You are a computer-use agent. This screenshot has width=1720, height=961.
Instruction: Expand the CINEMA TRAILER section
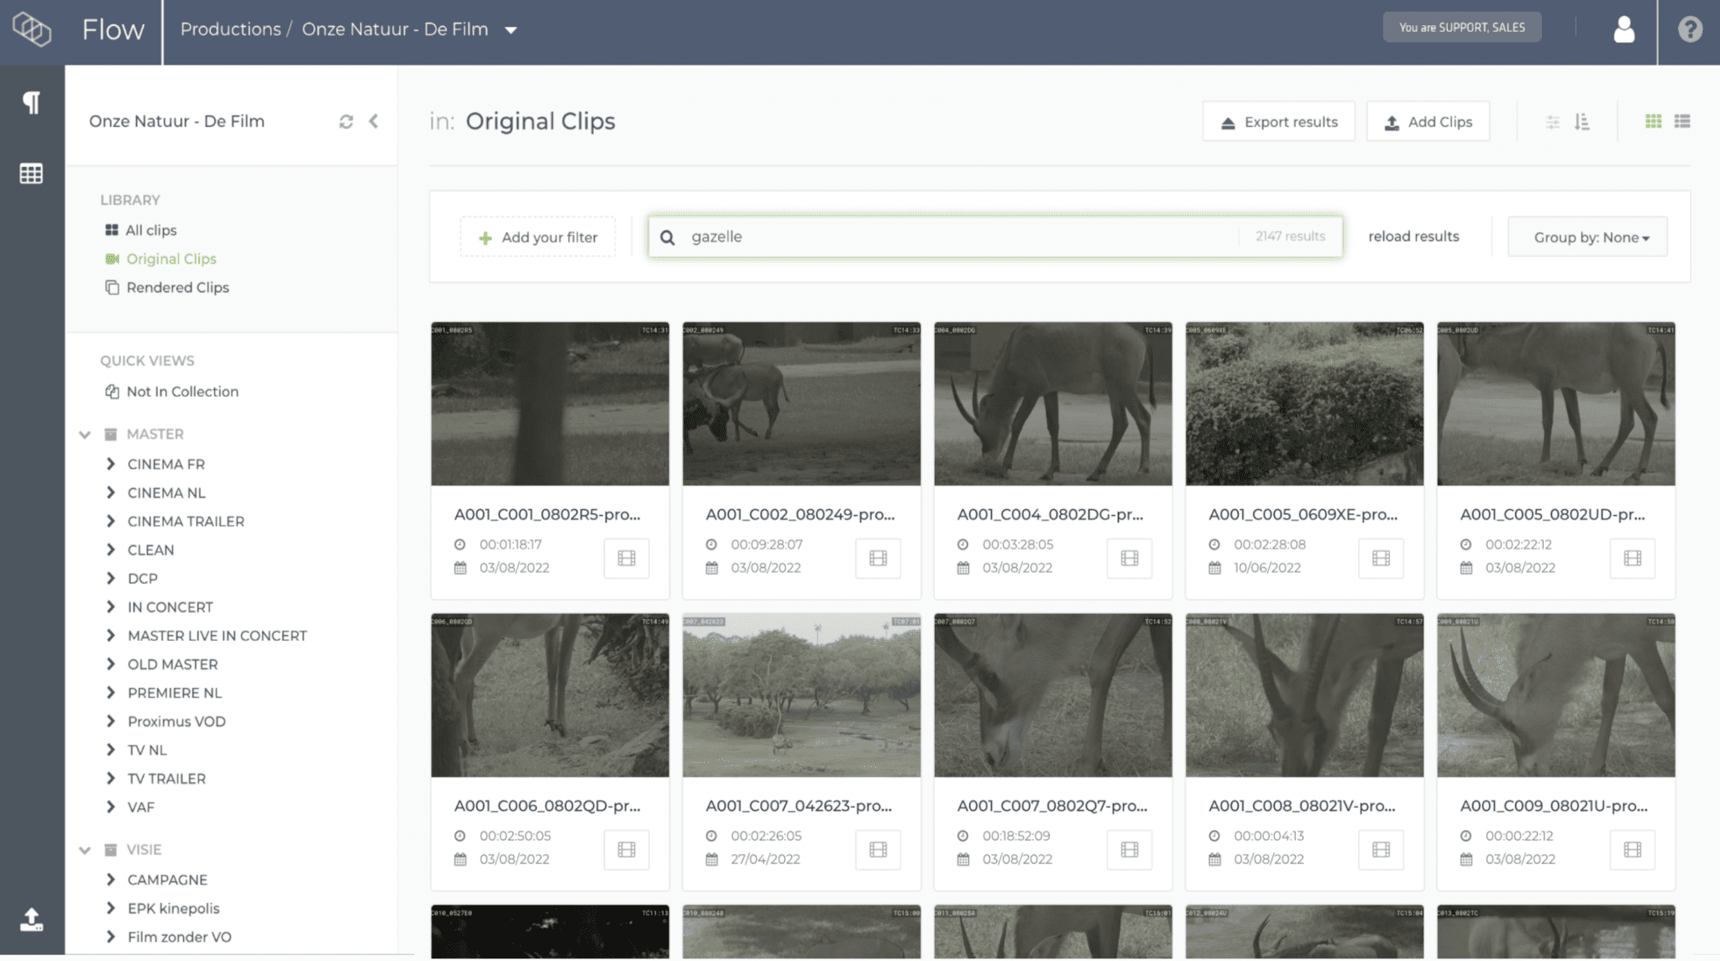[x=113, y=521]
